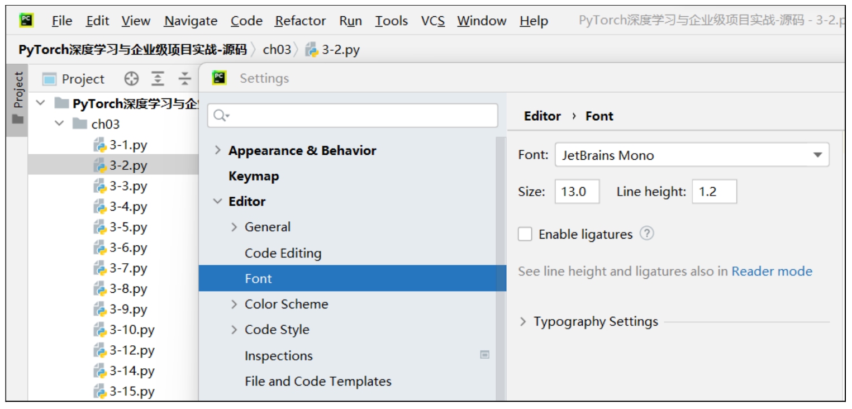This screenshot has height=409, width=852.
Task: Click the settings tree vertical scrollbar
Action: (x=501, y=268)
